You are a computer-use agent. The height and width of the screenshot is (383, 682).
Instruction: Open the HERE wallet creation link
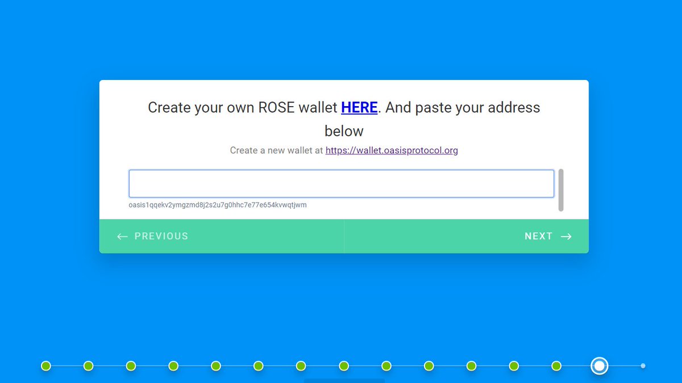tap(359, 107)
